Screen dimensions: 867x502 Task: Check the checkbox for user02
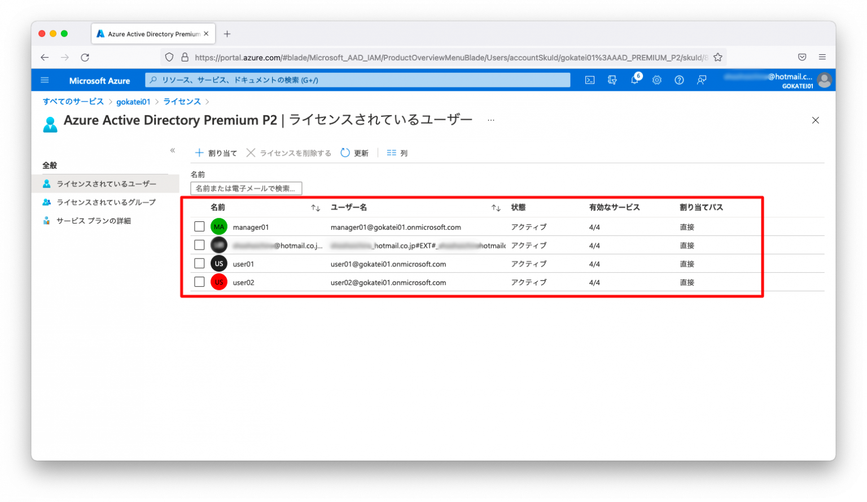pyautogui.click(x=199, y=282)
